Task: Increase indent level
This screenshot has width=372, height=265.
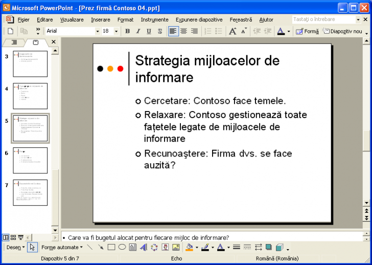Action: pos(268,31)
